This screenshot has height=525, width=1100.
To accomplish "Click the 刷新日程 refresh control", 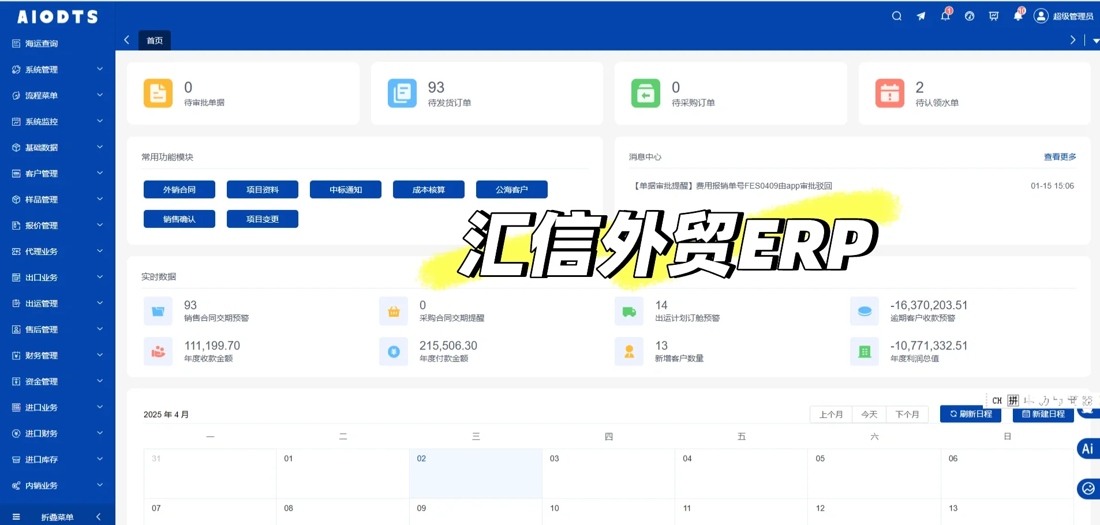I will click(x=970, y=414).
